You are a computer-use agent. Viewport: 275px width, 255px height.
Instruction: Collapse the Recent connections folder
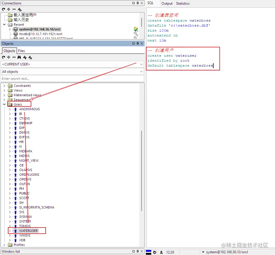pos(4,25)
